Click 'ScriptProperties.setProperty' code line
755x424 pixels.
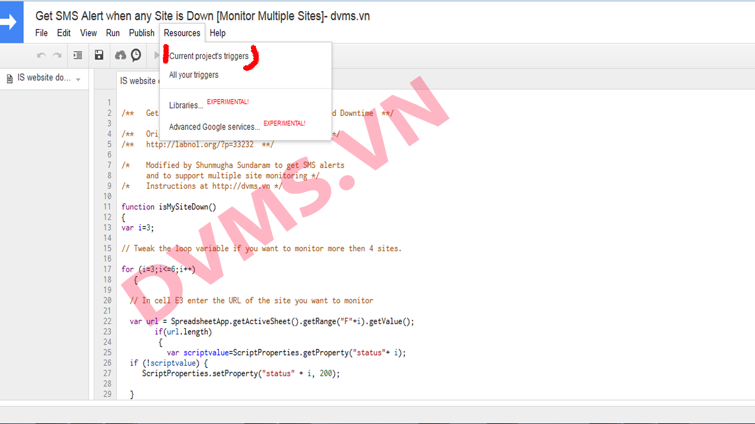coord(241,374)
